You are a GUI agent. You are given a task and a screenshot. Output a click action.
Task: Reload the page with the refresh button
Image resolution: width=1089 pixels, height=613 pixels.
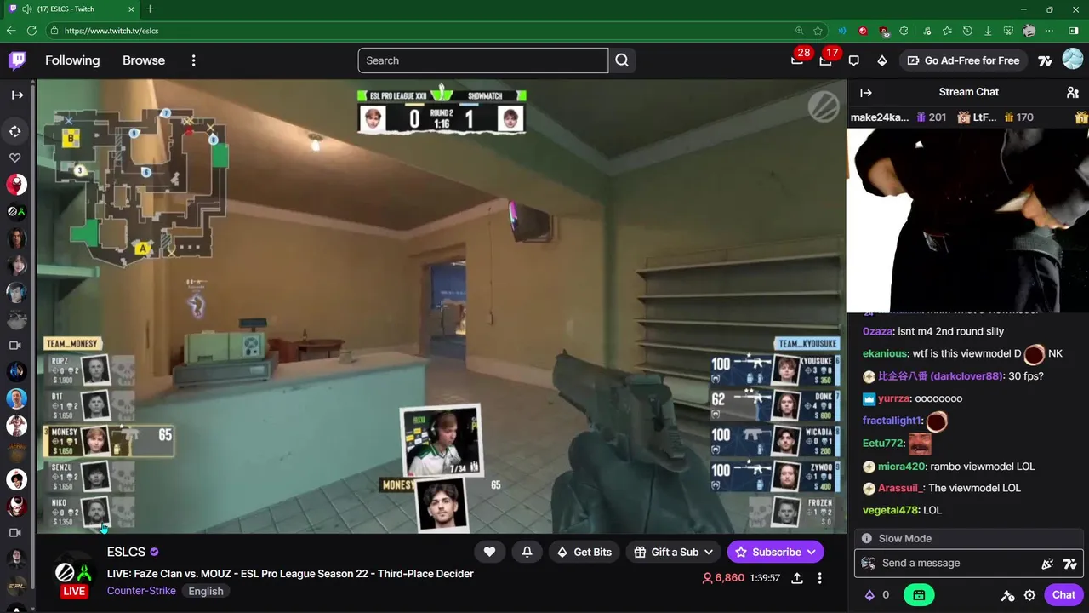pos(31,31)
